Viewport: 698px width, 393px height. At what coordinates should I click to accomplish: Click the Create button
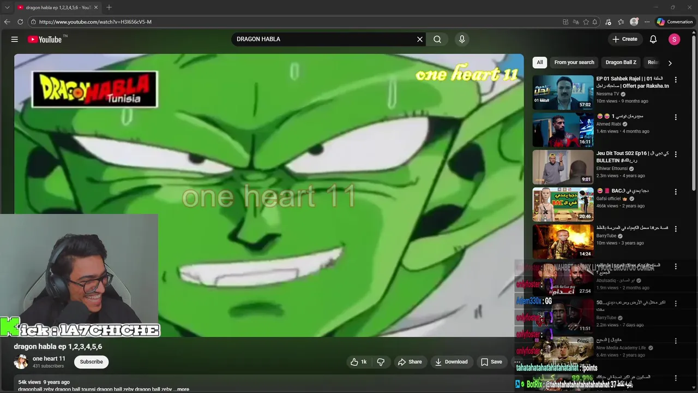pyautogui.click(x=624, y=39)
